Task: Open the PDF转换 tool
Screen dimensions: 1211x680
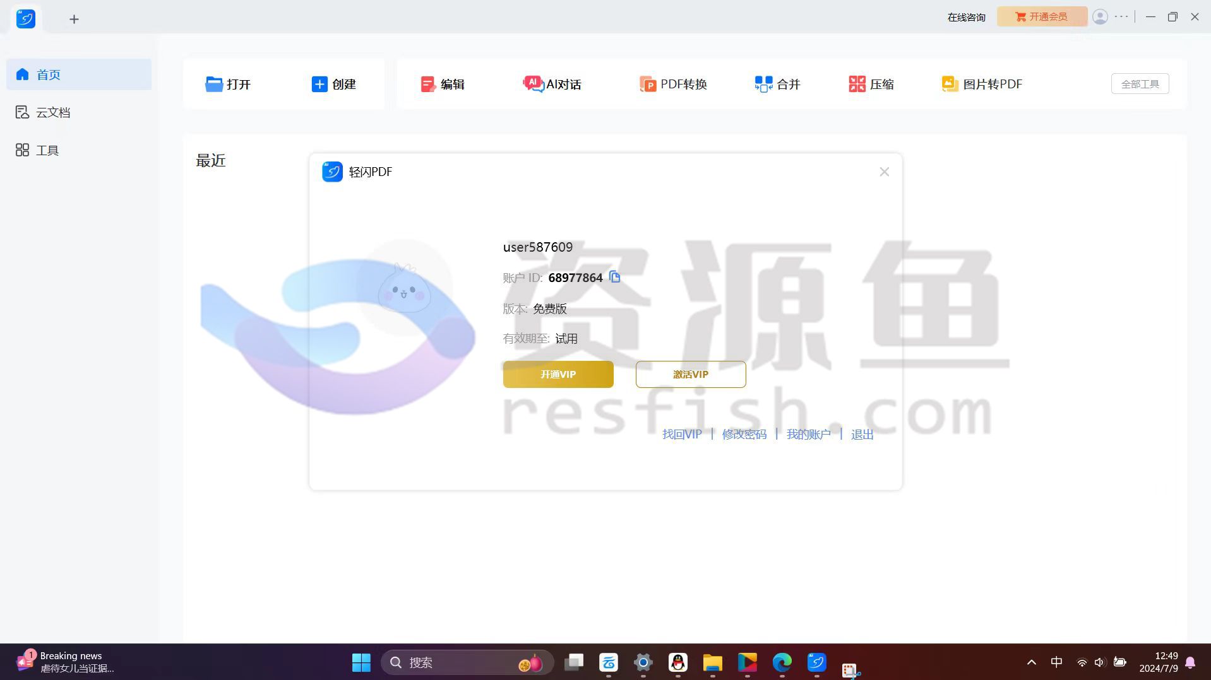Action: point(673,84)
